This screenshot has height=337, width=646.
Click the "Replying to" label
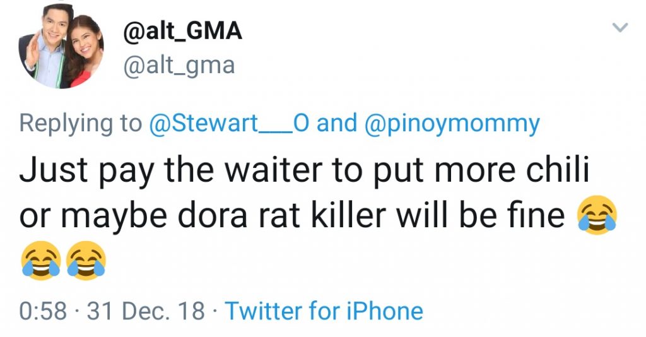pyautogui.click(x=80, y=123)
